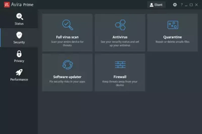Open the Performance rocket icon
The width and height of the screenshot is (202, 134).
click(19, 72)
